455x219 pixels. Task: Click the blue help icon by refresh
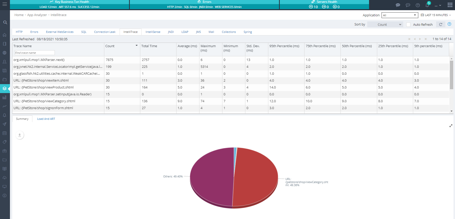click(x=449, y=24)
